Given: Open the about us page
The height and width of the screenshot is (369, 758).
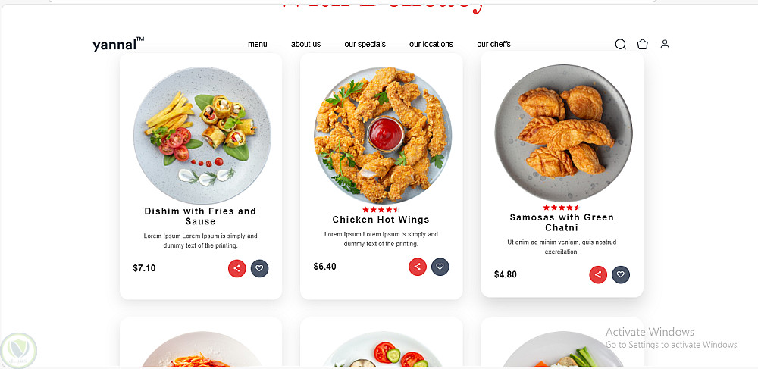Looking at the screenshot, I should [306, 45].
